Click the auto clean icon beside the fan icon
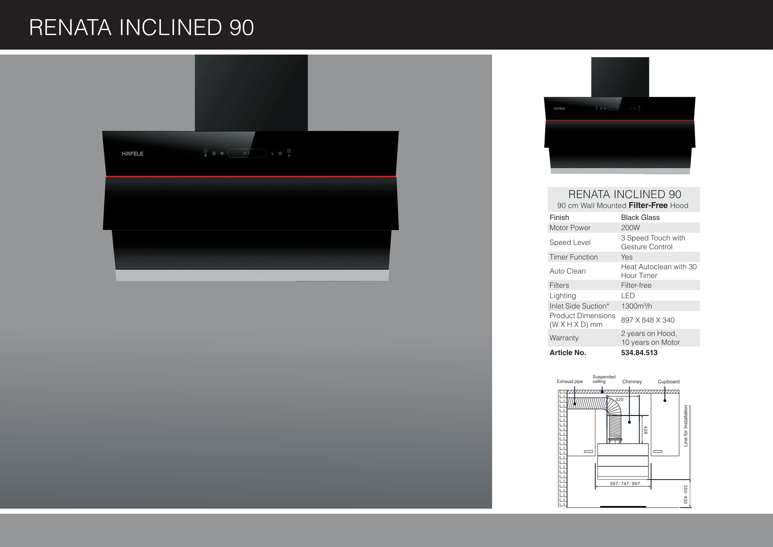 (x=214, y=153)
